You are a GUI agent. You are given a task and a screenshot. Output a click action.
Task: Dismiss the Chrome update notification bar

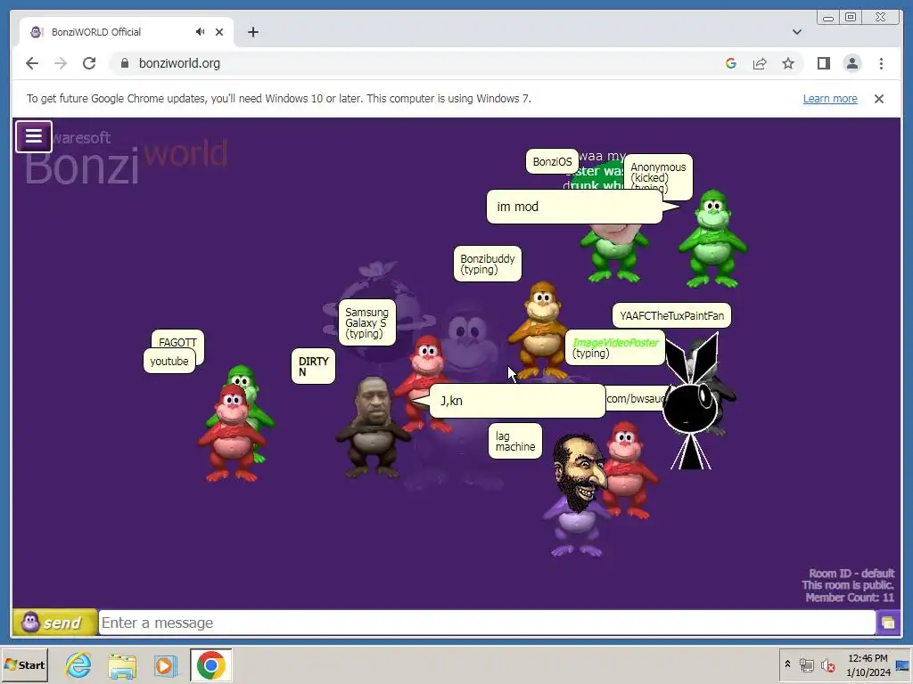879,99
